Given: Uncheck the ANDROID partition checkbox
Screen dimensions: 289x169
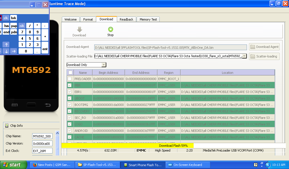Looking at the screenshot, I should [70, 131].
